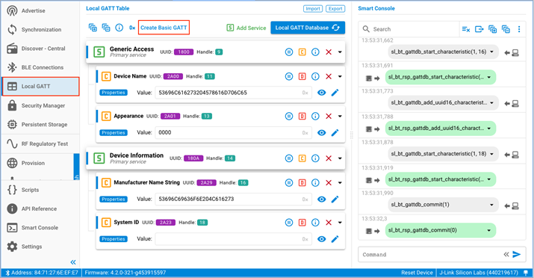Image resolution: width=534 pixels, height=278 pixels.
Task: Click Add Service button
Action: pos(246,28)
